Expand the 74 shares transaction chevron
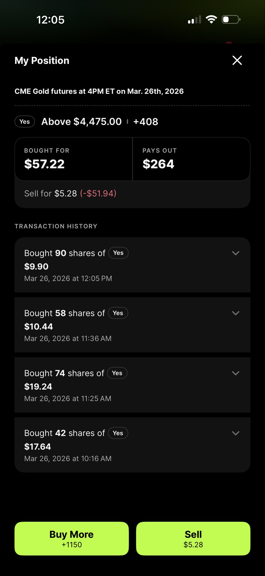Image resolution: width=265 pixels, height=576 pixels. pyautogui.click(x=235, y=373)
